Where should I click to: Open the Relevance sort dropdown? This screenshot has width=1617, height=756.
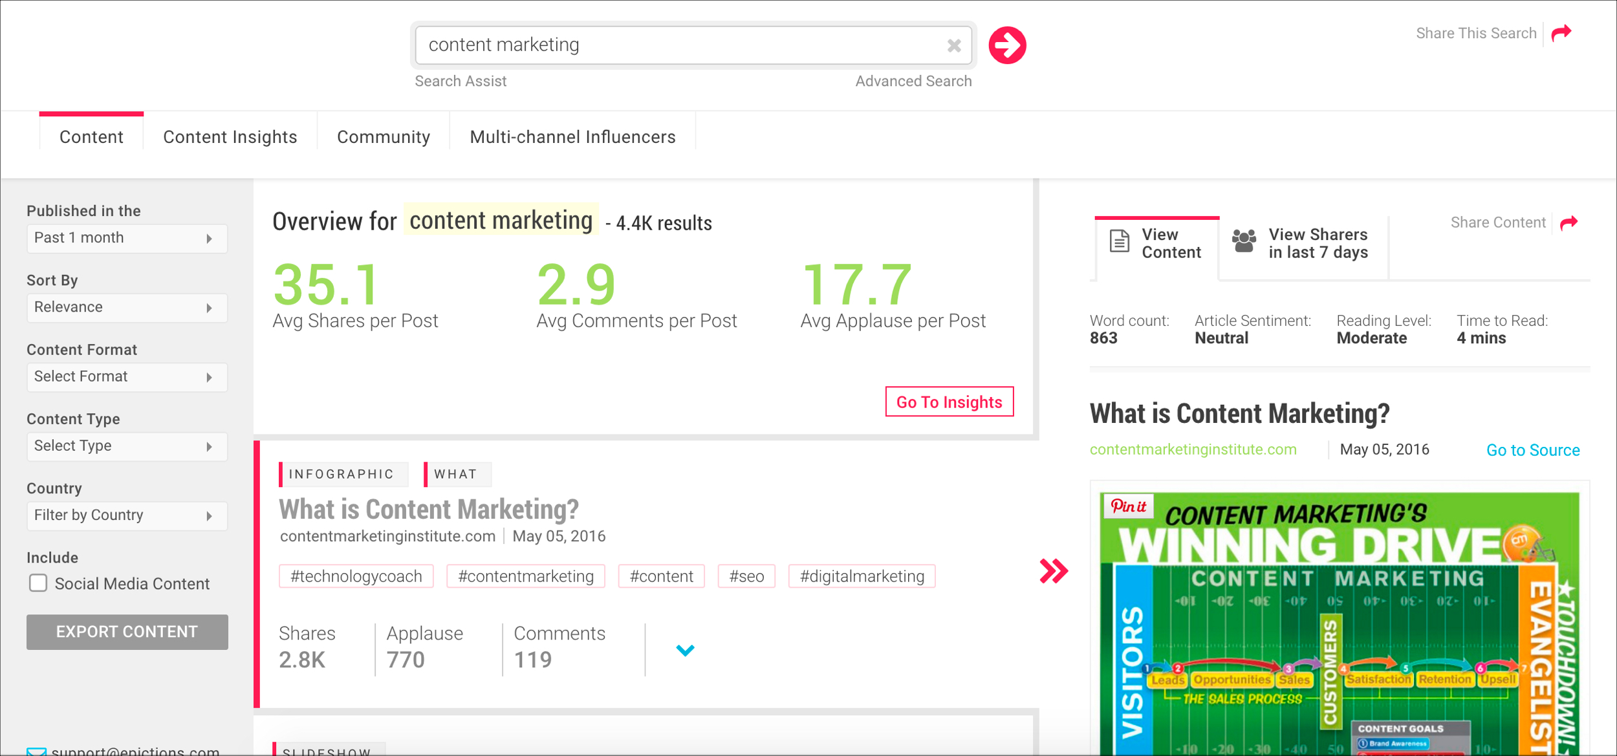pos(127,307)
